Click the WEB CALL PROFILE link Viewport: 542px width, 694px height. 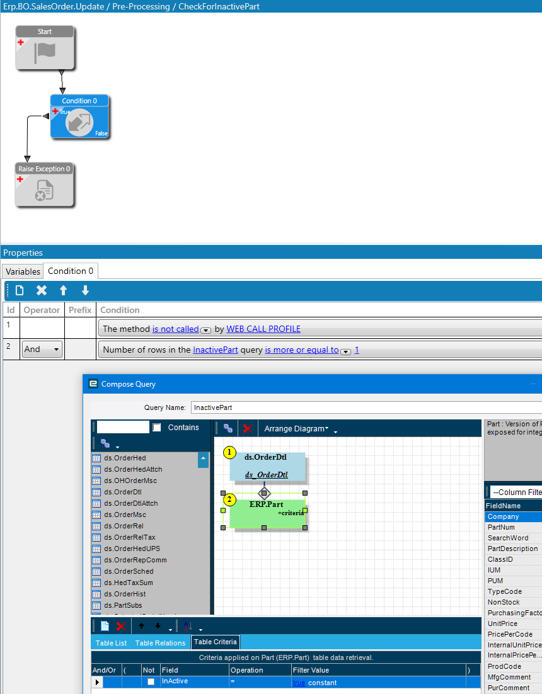[x=263, y=329]
